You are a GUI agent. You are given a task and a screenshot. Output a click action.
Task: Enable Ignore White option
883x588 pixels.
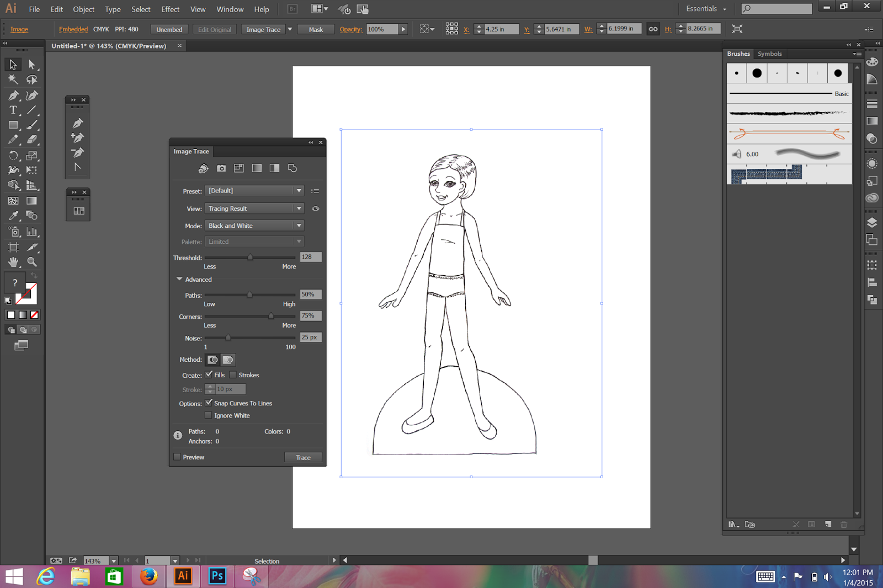[209, 415]
